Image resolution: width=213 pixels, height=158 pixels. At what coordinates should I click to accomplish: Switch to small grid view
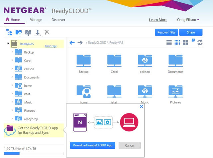pos(177,43)
